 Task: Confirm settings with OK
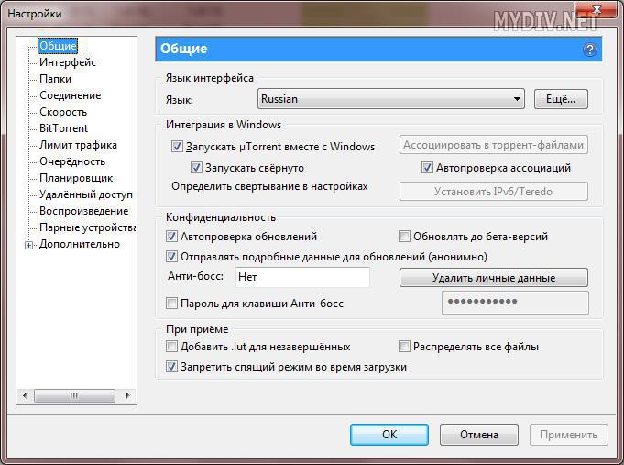[x=389, y=435]
